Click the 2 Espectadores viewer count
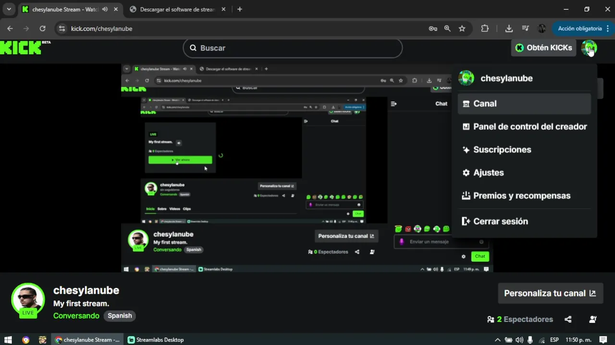This screenshot has height=345, width=615. [x=520, y=319]
